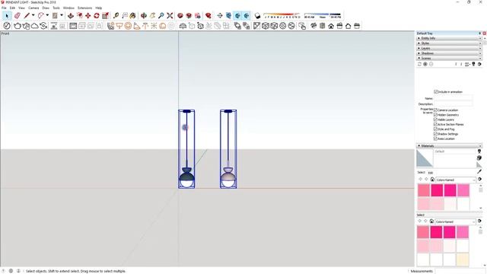Click the teapot render icon
The width and height of the screenshot is (487, 274).
pyautogui.click(x=17, y=26)
